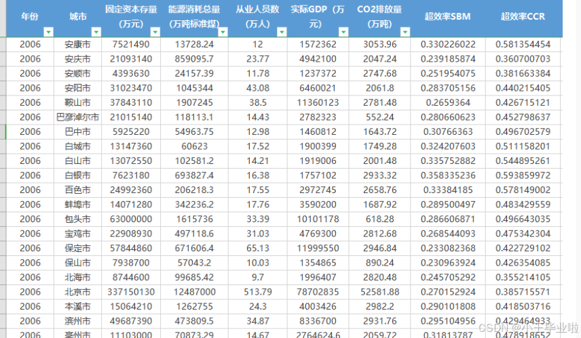
Task: Click the city cell 宝鸡市
Action: 78,234
